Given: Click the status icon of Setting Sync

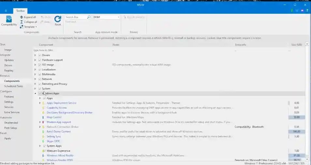Looking at the screenshot, I should [43, 136].
